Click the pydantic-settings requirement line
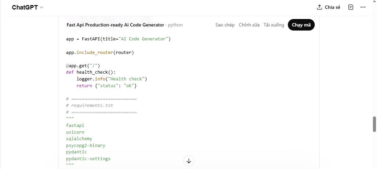377x169 pixels. [88, 158]
